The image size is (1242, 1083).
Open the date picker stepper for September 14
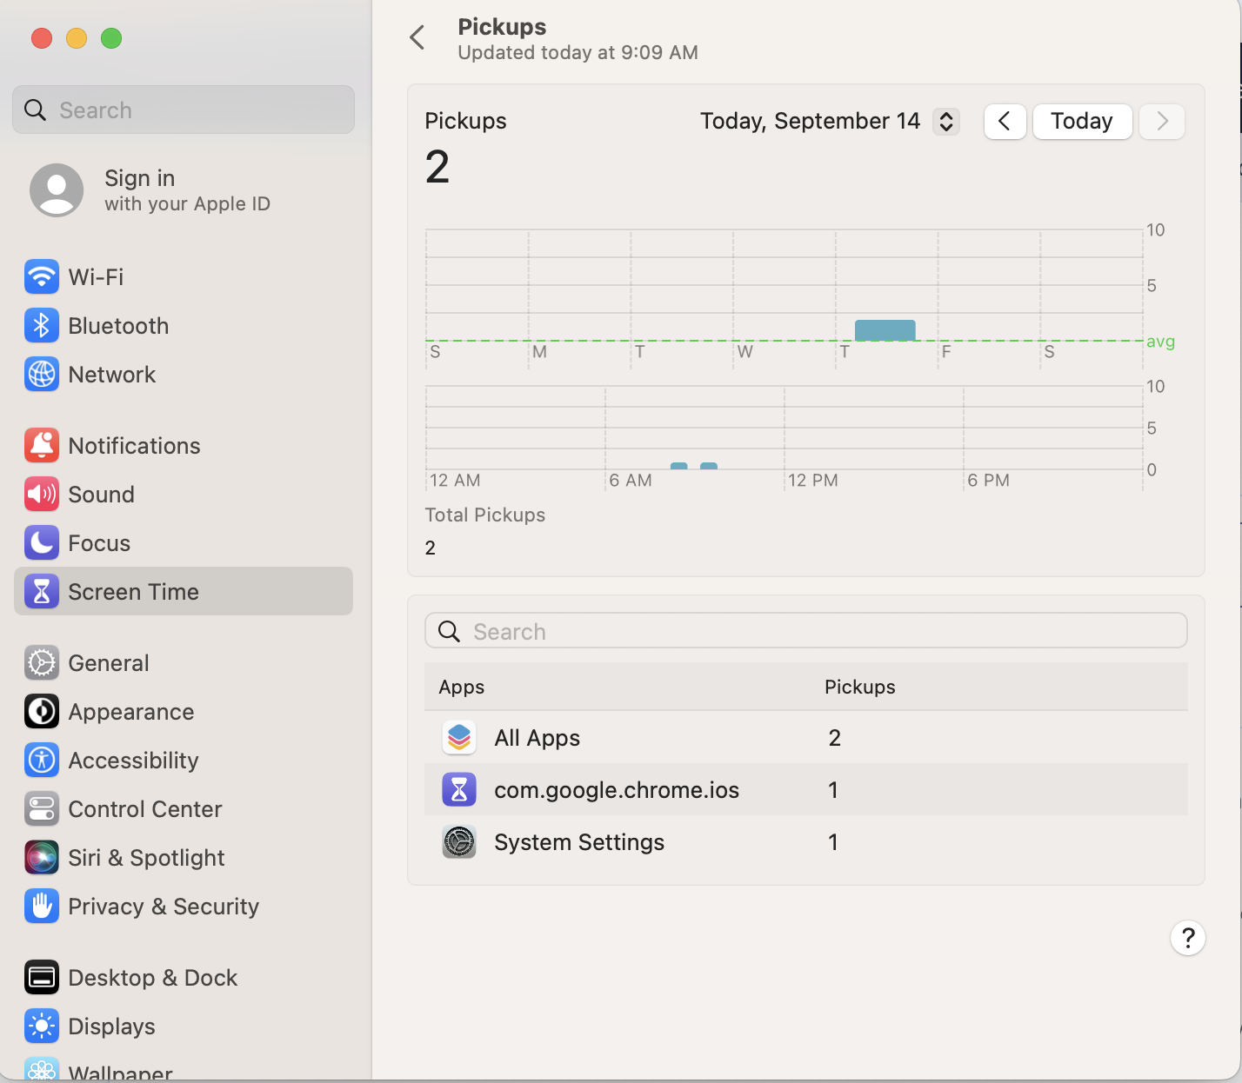pyautogui.click(x=945, y=122)
